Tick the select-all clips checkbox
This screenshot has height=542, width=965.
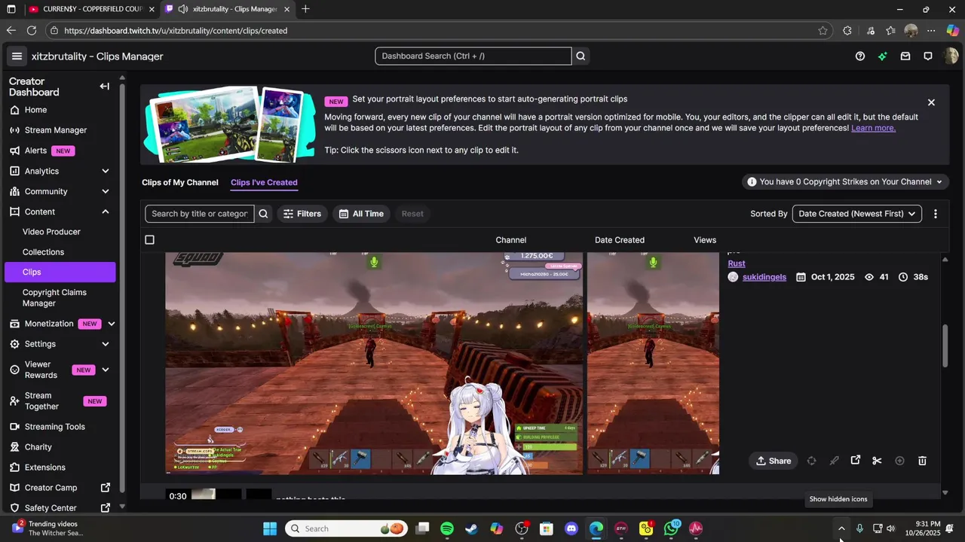[x=149, y=240]
